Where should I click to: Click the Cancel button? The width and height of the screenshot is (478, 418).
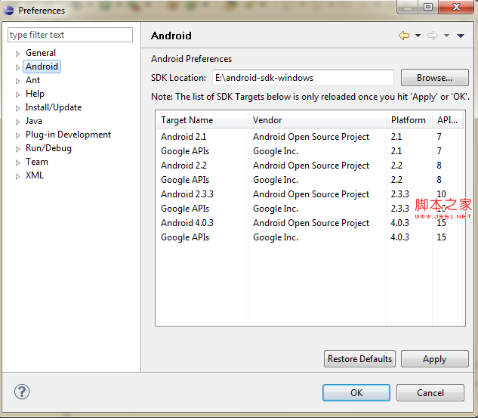[430, 392]
